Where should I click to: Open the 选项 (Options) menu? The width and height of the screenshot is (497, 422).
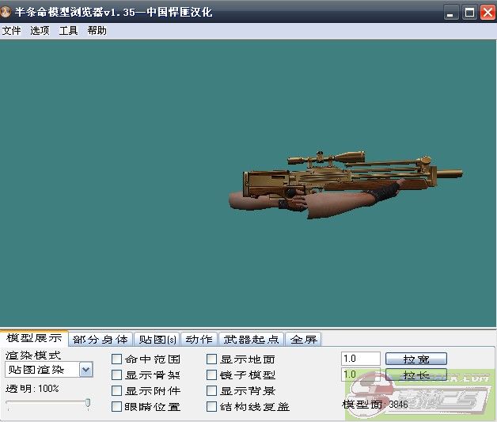(x=40, y=31)
